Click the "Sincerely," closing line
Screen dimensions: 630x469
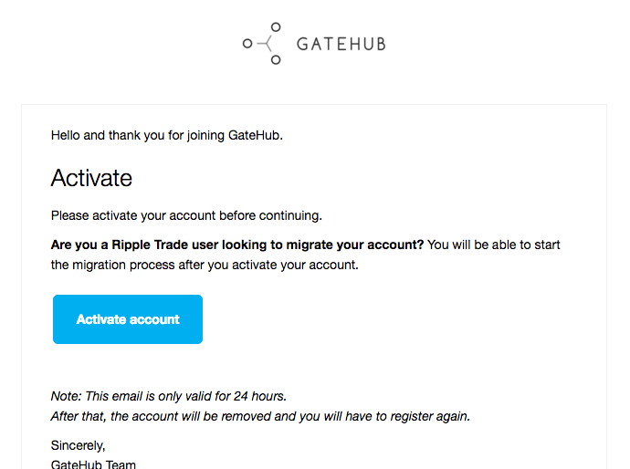coord(79,445)
